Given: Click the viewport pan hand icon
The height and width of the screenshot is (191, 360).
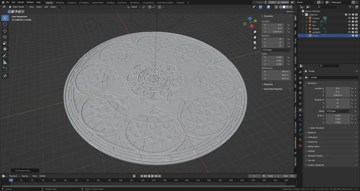Looking at the screenshot, I should [x=255, y=37].
